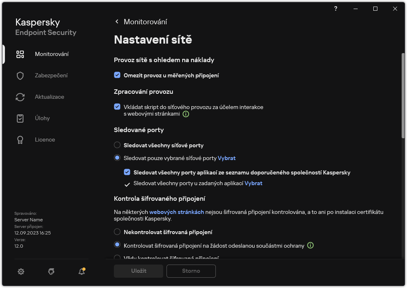The height and width of the screenshot is (288, 407).
Task: Click the Úlohy clipboard icon
Action: tap(20, 118)
